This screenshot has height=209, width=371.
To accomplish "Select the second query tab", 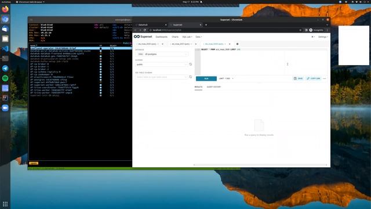I will 180,44.
